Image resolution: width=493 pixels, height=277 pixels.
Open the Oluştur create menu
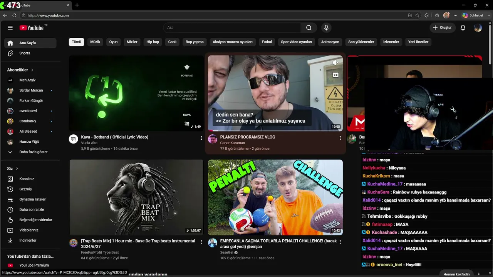click(443, 28)
